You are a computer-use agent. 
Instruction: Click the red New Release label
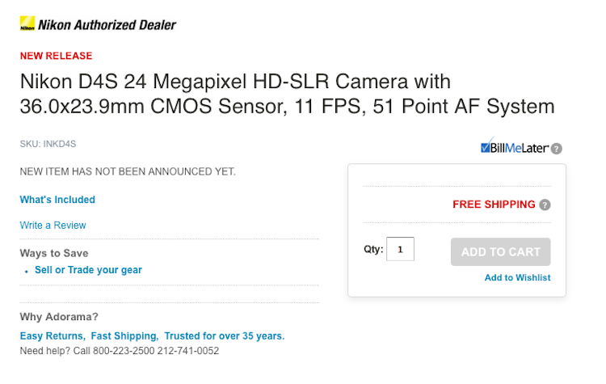[x=56, y=56]
